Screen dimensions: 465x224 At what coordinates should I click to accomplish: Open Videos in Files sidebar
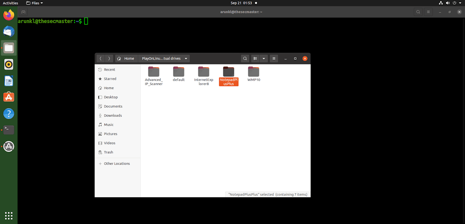click(x=118, y=143)
